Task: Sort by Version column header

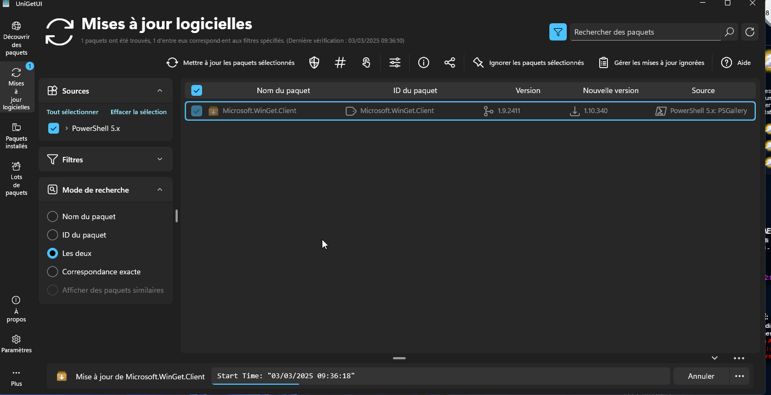Action: (528, 90)
